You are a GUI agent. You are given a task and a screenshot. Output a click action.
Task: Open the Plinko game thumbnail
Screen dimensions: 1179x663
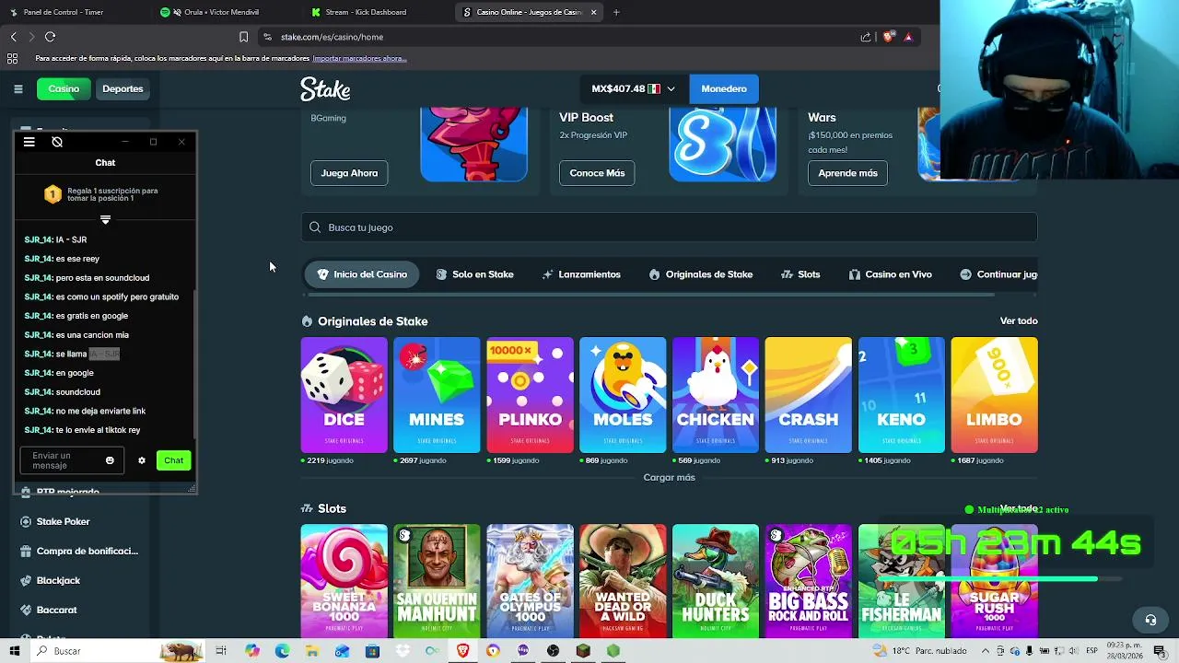click(x=530, y=395)
